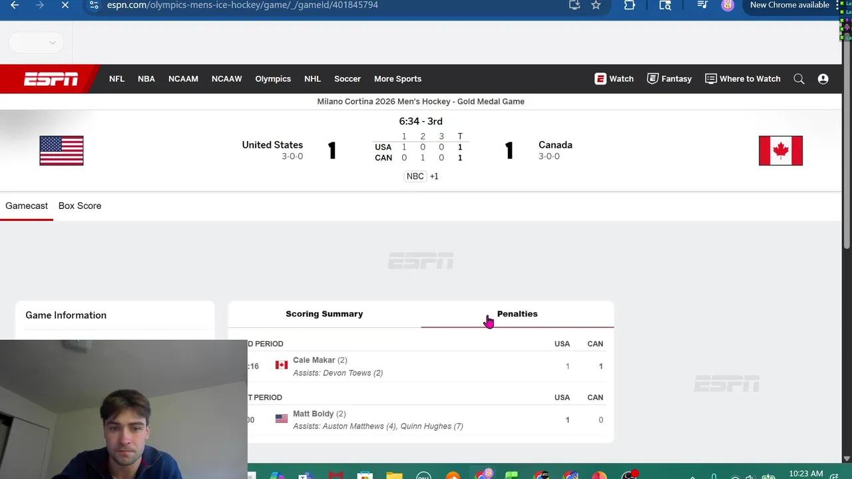Open the NCAAM menu item
The image size is (852, 479).
183,79
